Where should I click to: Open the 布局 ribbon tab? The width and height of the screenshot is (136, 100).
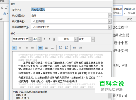2,1
